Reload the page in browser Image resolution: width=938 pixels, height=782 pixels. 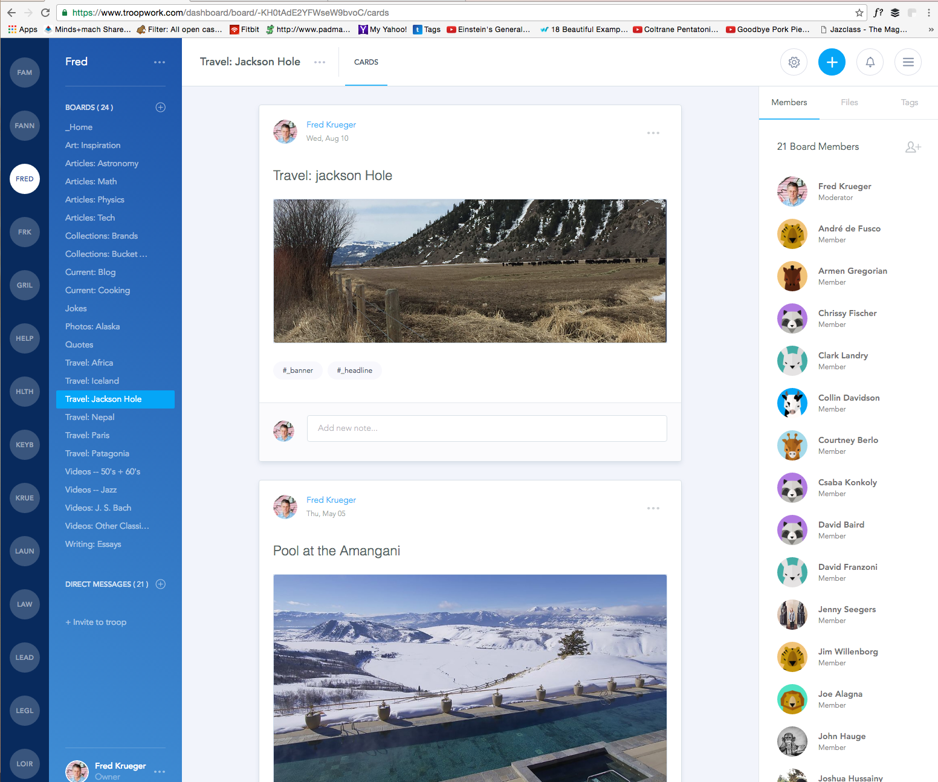45,12
